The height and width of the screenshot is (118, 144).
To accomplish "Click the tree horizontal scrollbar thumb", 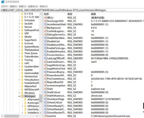I will (12, 116).
